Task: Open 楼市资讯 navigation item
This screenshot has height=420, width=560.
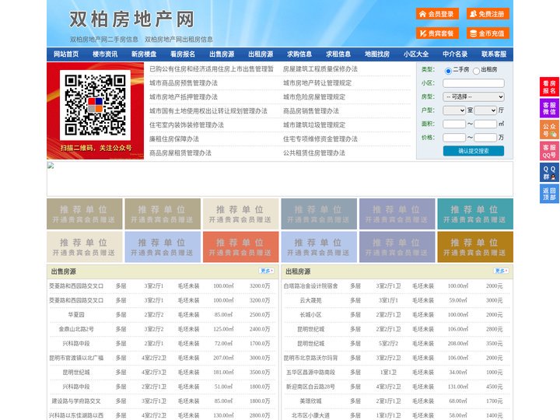Action: 105,54
